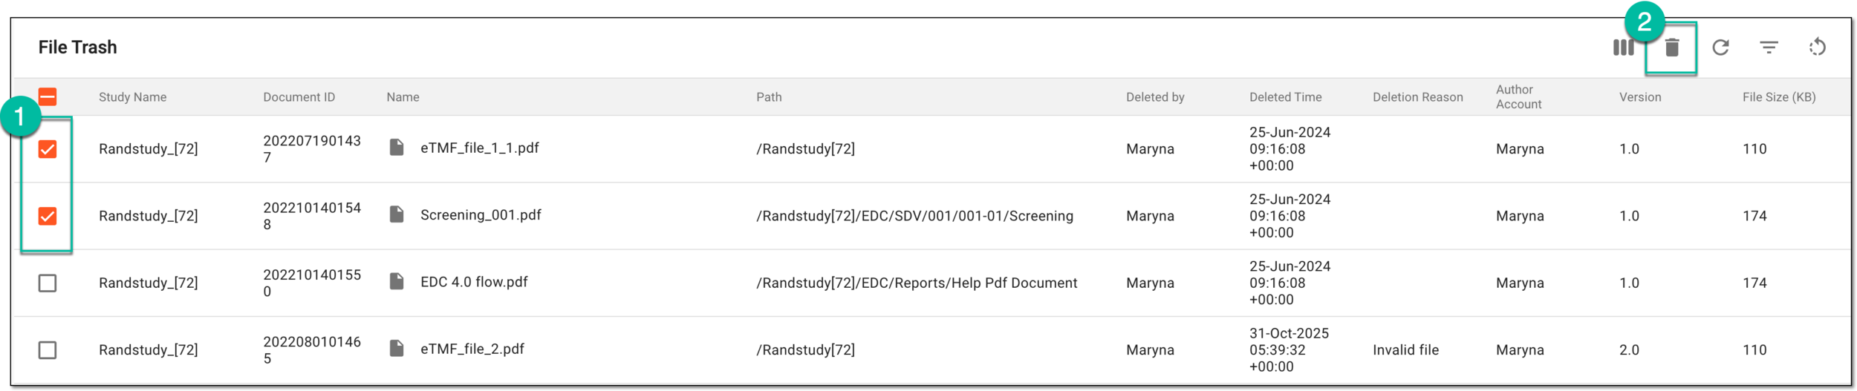1857x391 pixels.
Task: Open the filter list icon
Action: [x=1769, y=47]
